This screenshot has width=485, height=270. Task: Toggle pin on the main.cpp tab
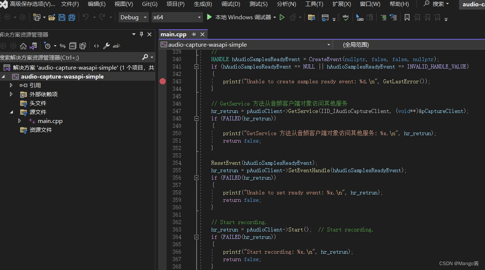[194, 34]
